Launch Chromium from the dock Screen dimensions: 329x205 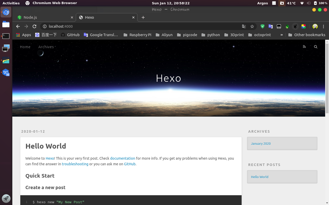tap(6, 12)
